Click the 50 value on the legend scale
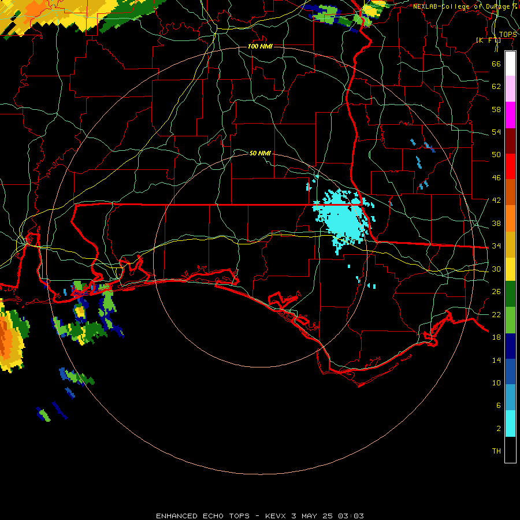 point(496,154)
